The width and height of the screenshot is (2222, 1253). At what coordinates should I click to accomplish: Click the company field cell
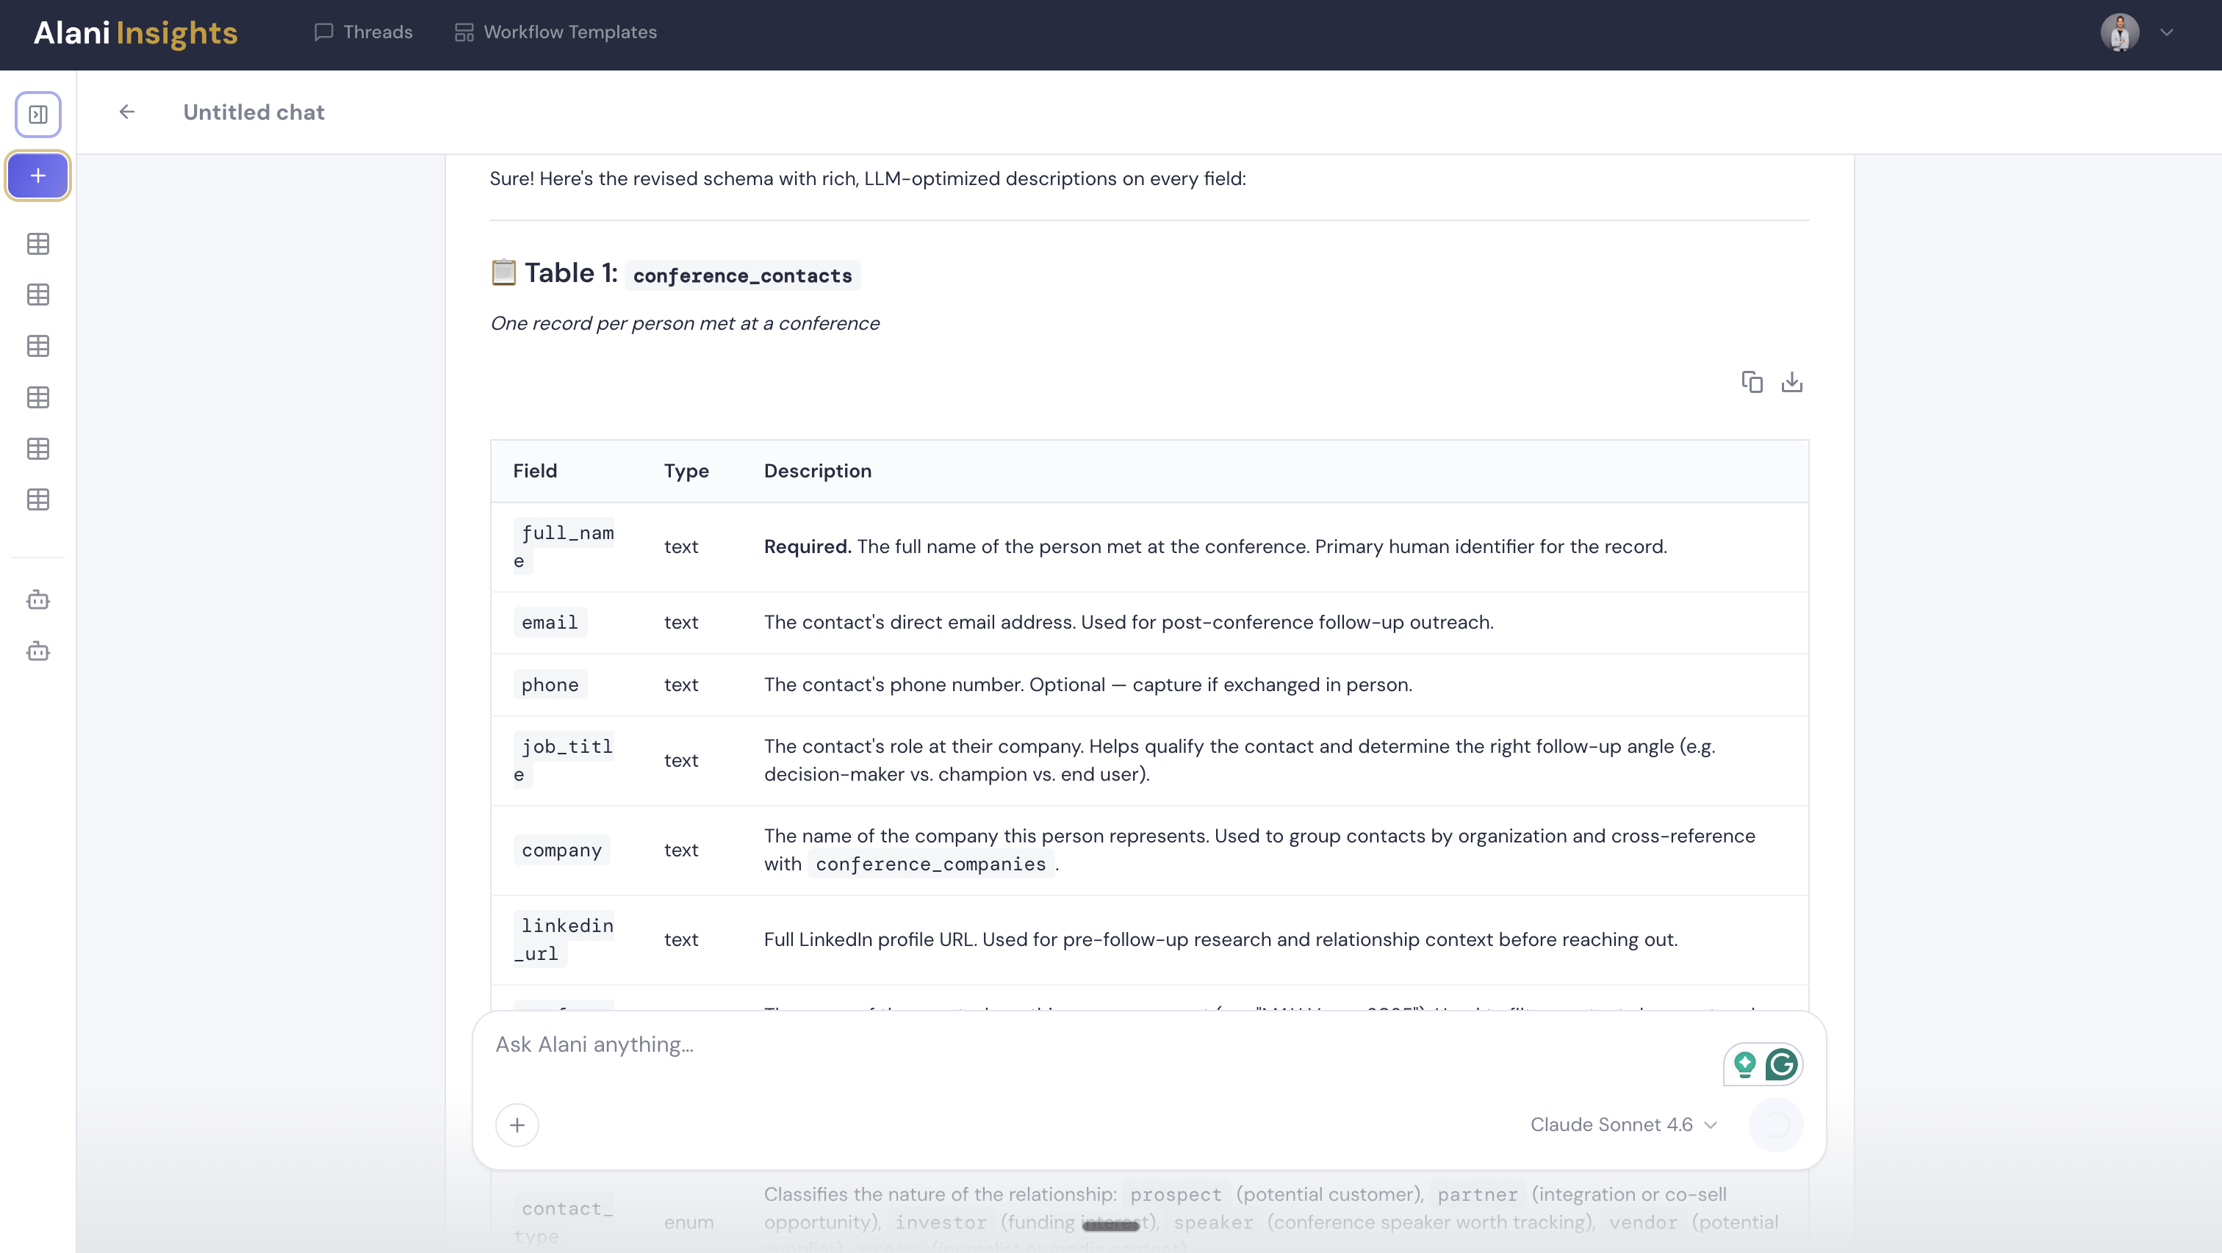pos(561,851)
